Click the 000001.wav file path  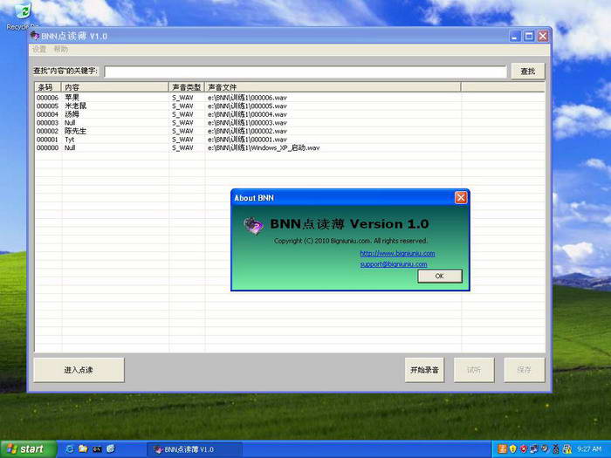tap(247, 140)
